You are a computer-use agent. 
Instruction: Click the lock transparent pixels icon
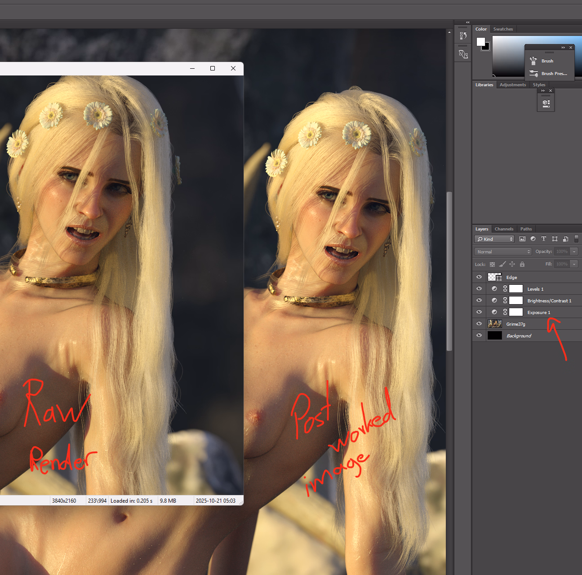492,264
